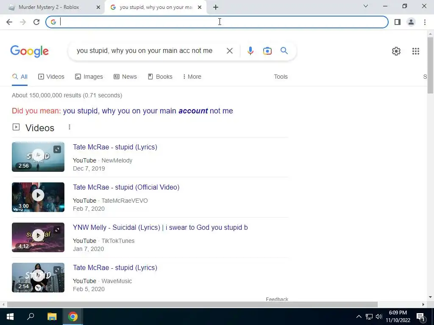Open Tools search options

(281, 77)
